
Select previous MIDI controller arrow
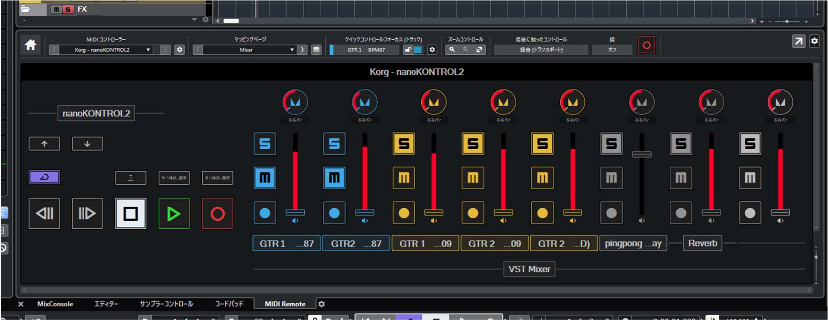point(54,50)
